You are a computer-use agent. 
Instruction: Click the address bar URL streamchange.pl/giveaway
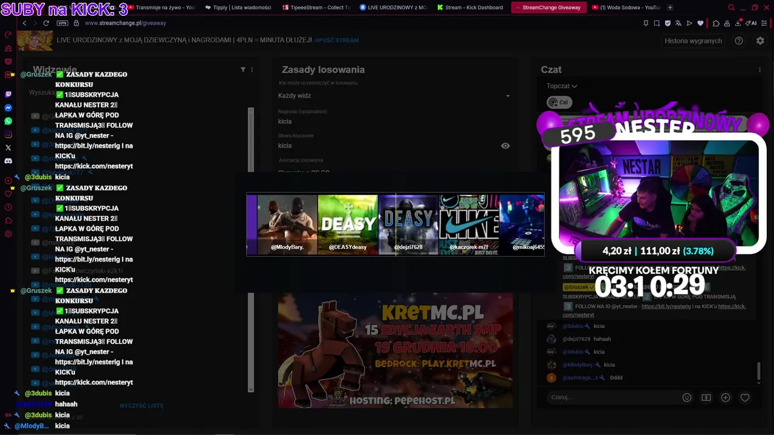pos(125,23)
